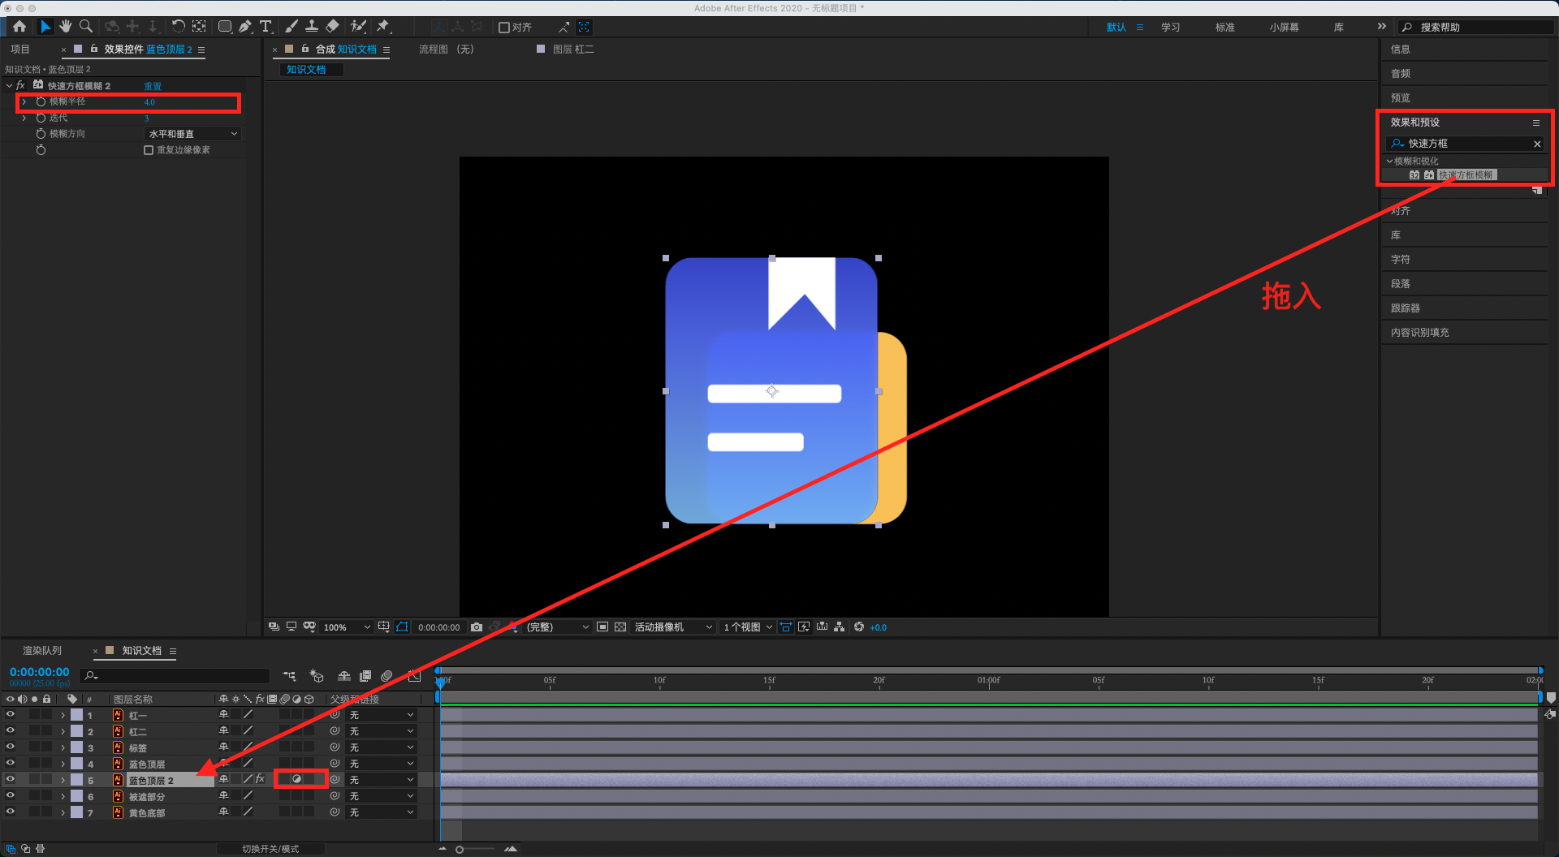
Task: Open the 信息 panel
Action: coord(1400,50)
